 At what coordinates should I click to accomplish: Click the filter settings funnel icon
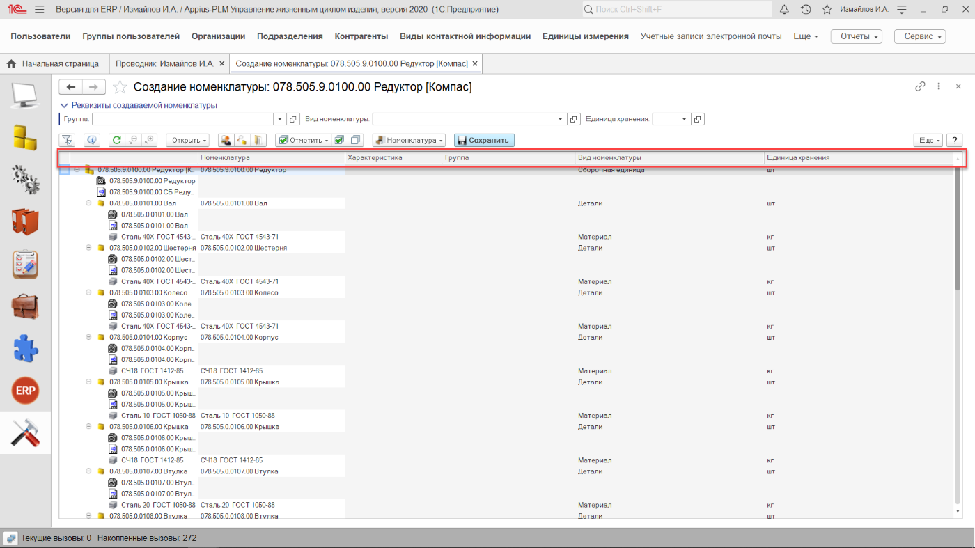[x=68, y=140]
